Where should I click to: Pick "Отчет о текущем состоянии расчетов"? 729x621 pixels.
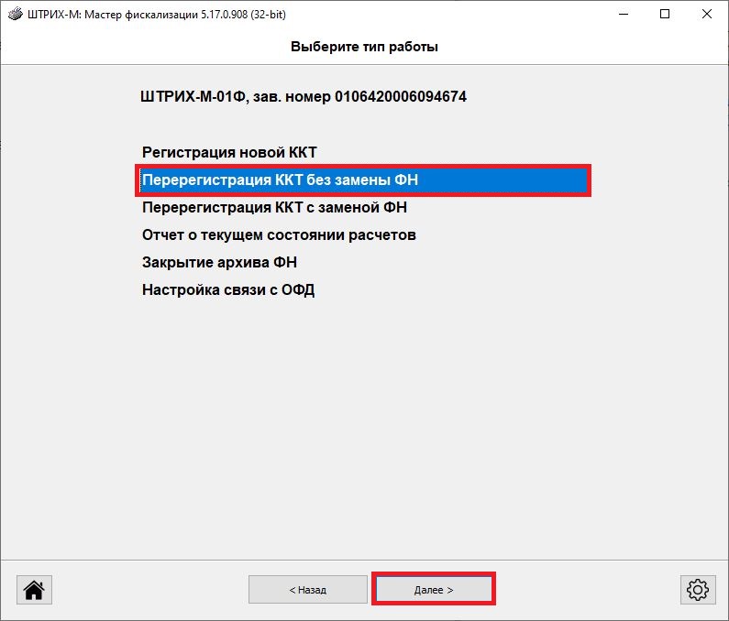point(279,235)
